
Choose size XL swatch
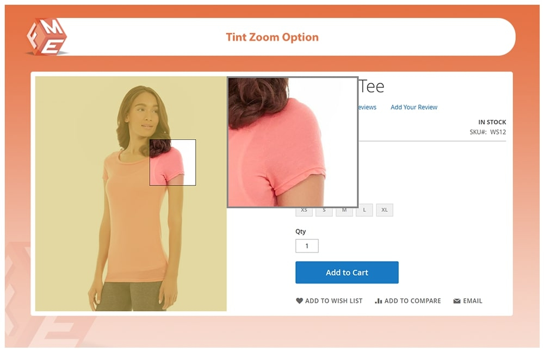coord(385,210)
